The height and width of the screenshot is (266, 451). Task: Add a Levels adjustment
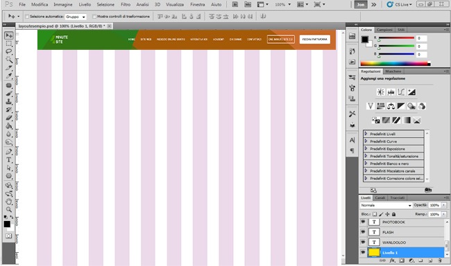click(391, 92)
